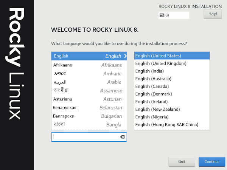The image size is (227, 170).
Task: Click the Continue button
Action: [x=212, y=162]
